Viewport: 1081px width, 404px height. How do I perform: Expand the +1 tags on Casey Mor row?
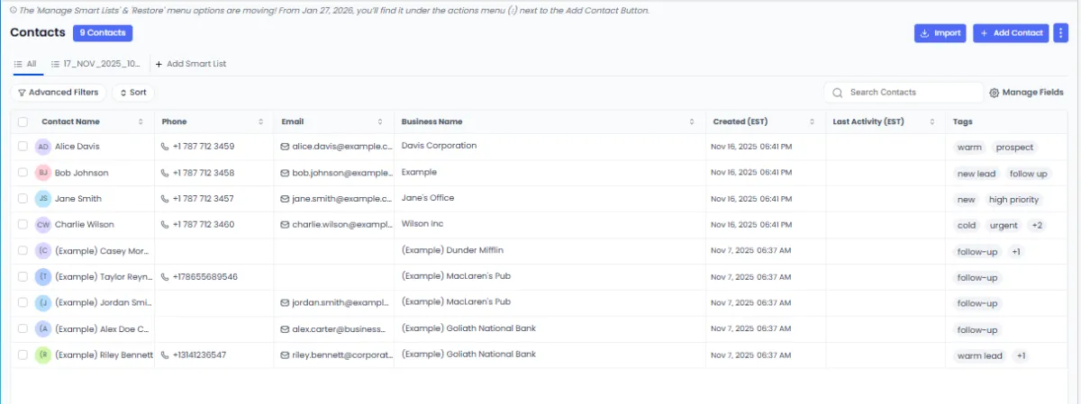point(1015,252)
